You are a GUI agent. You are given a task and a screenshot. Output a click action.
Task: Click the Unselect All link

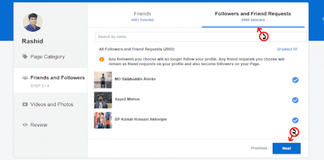(x=287, y=49)
